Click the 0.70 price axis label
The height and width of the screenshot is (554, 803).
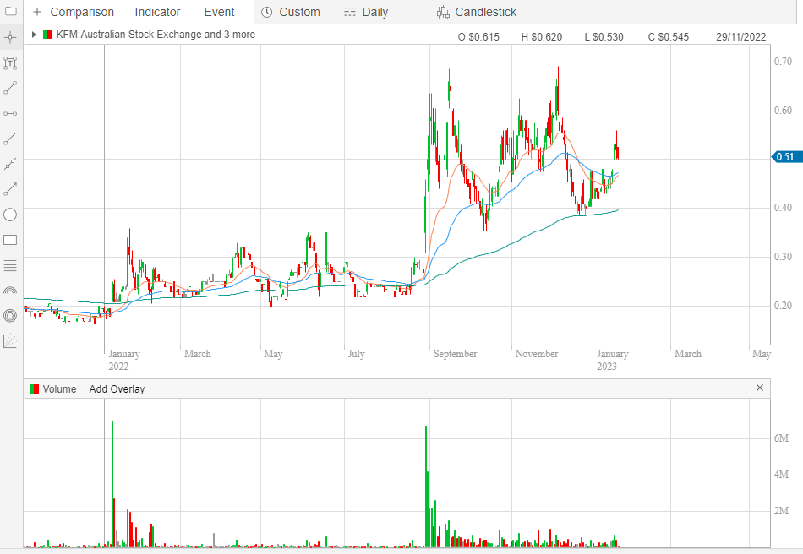point(783,62)
